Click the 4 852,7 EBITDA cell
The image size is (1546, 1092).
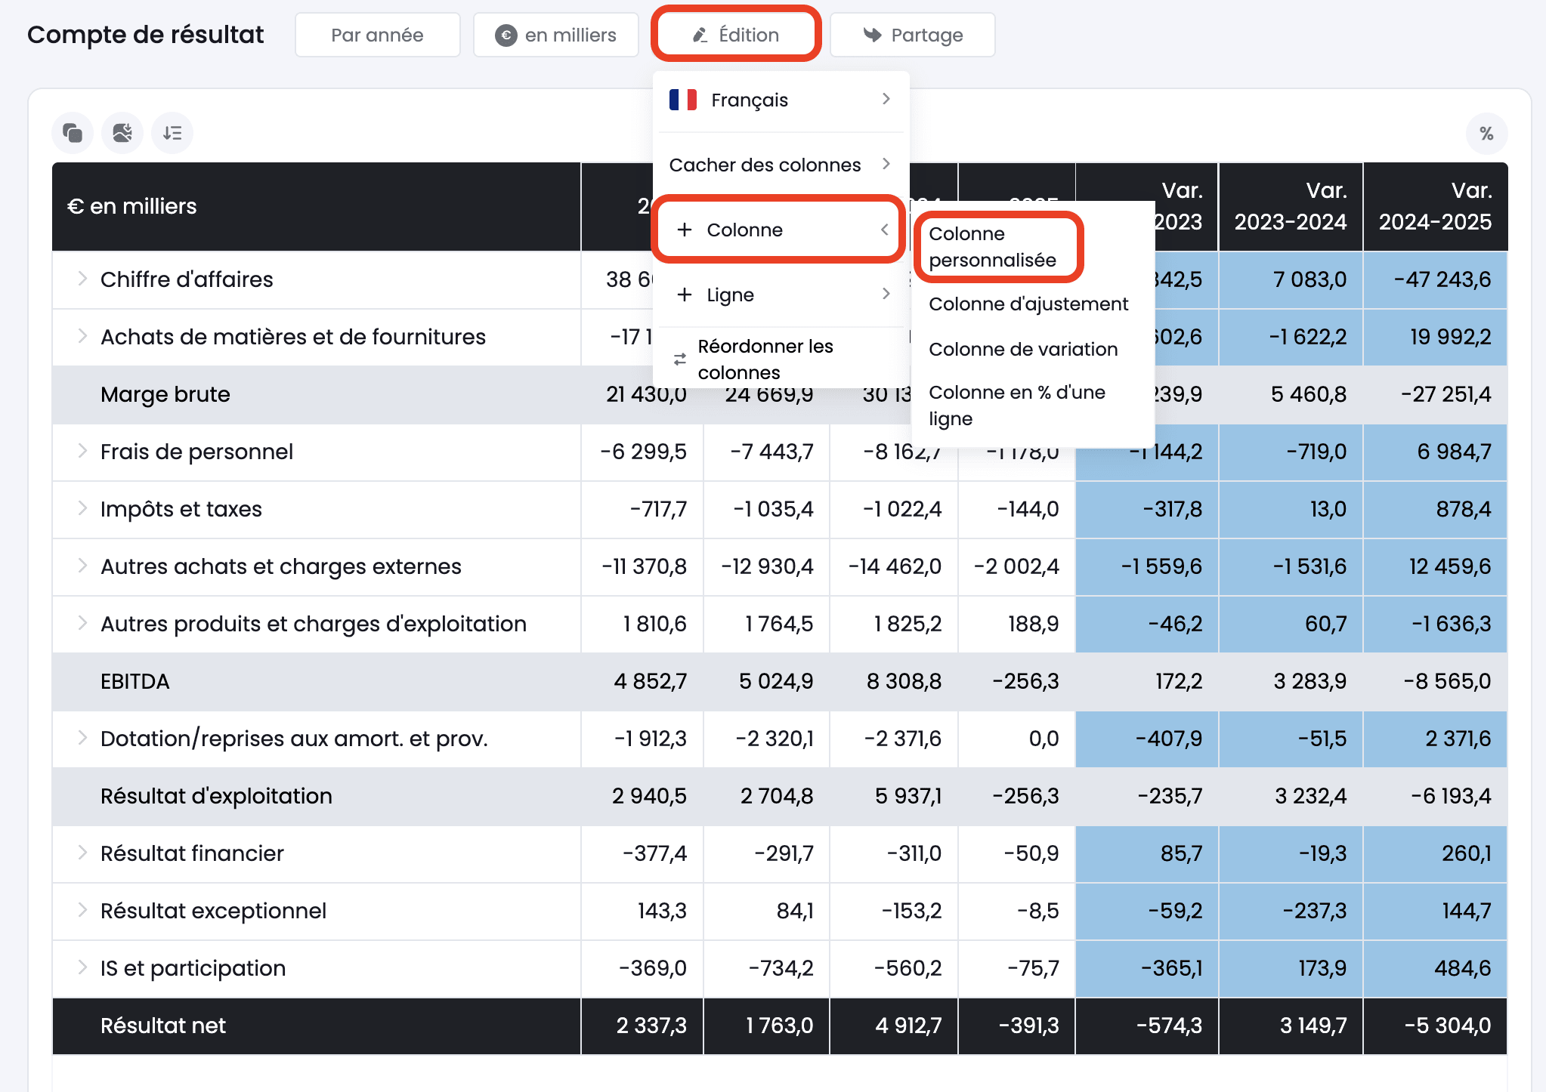(x=642, y=681)
